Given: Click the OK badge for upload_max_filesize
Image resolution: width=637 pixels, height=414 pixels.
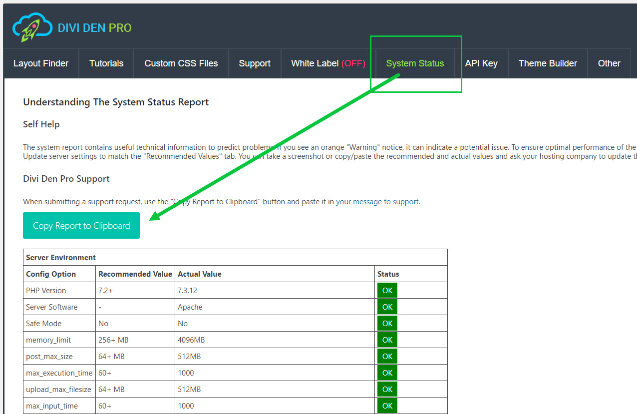Looking at the screenshot, I should point(387,390).
